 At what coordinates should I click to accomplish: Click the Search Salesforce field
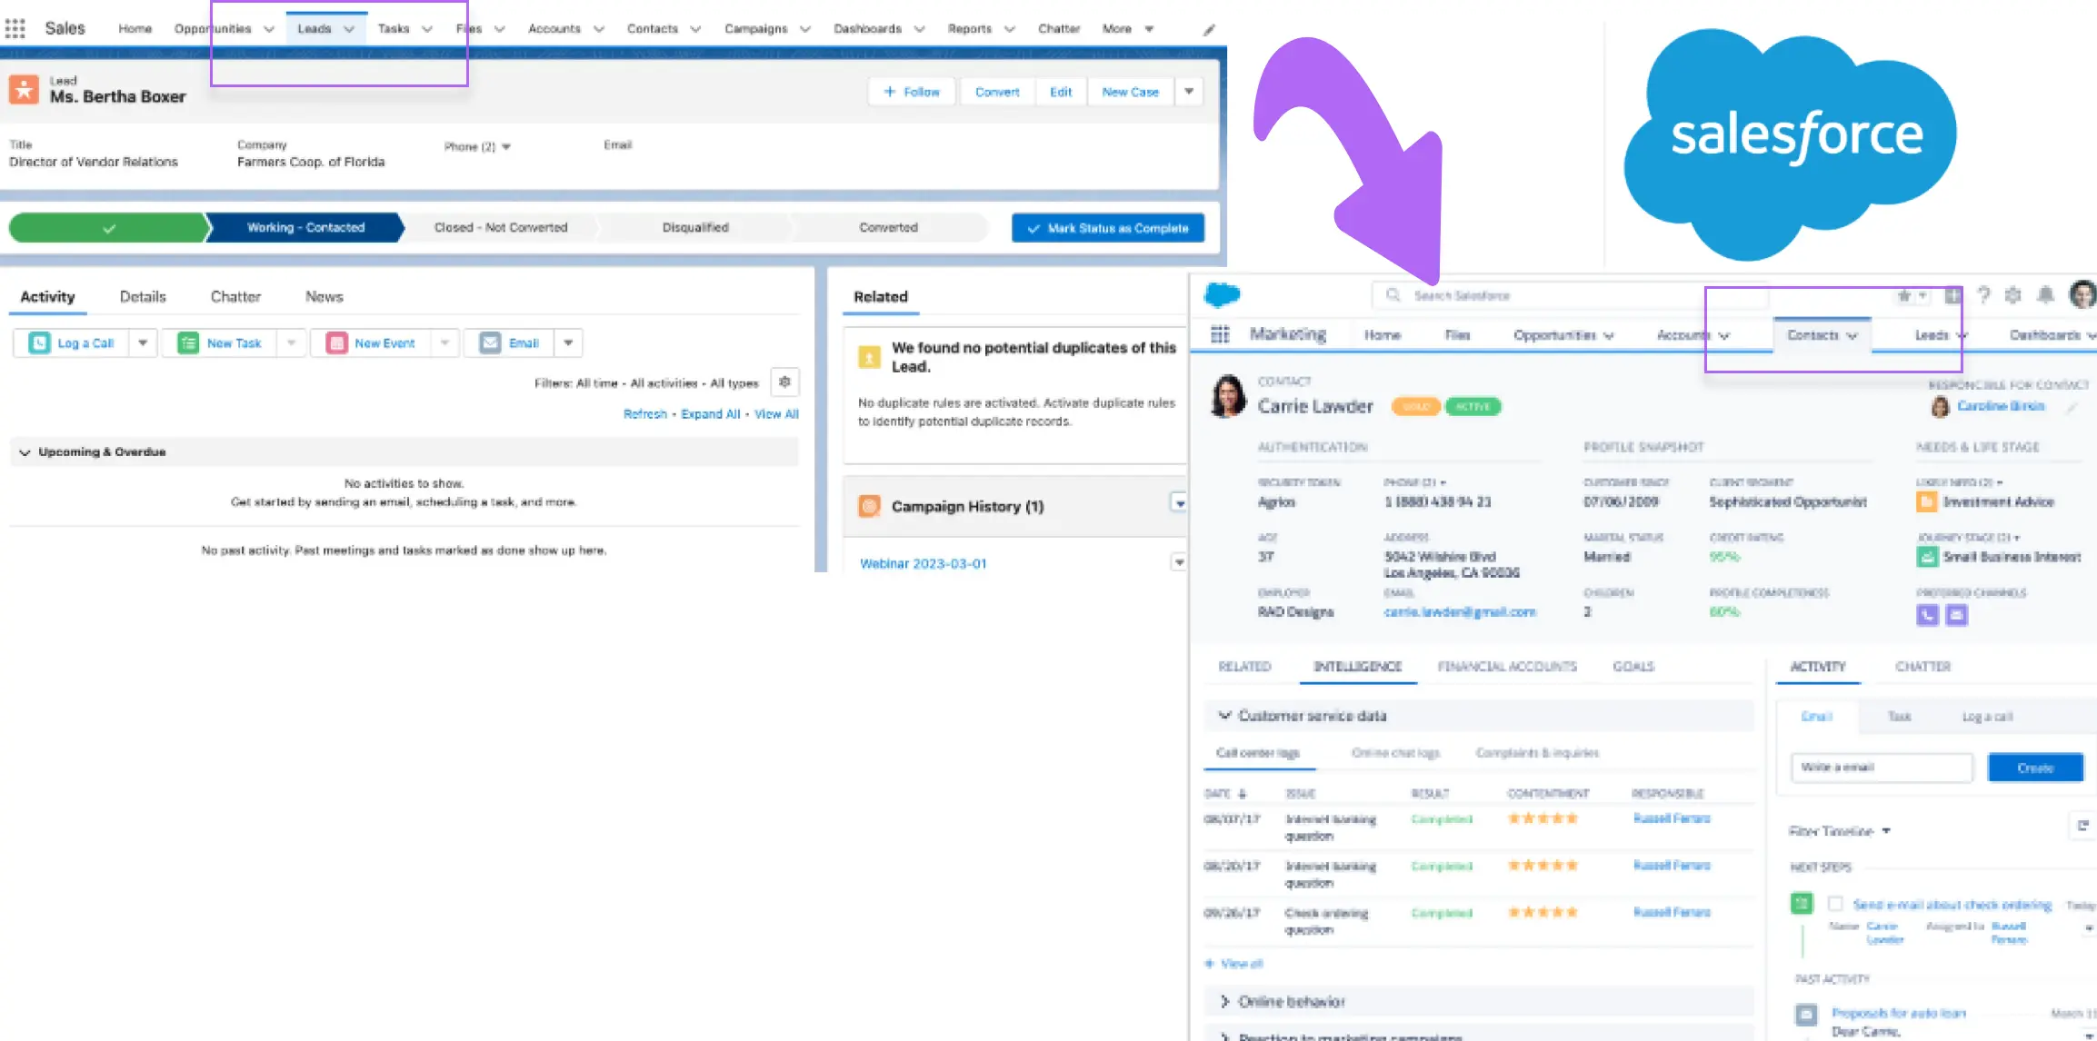[x=1568, y=295]
